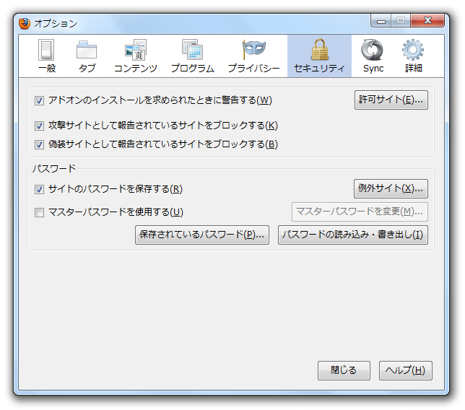Screen dimensions: 465x410
Task: Toggle 偽装サイト blocking checkbox
Action: pyautogui.click(x=39, y=144)
